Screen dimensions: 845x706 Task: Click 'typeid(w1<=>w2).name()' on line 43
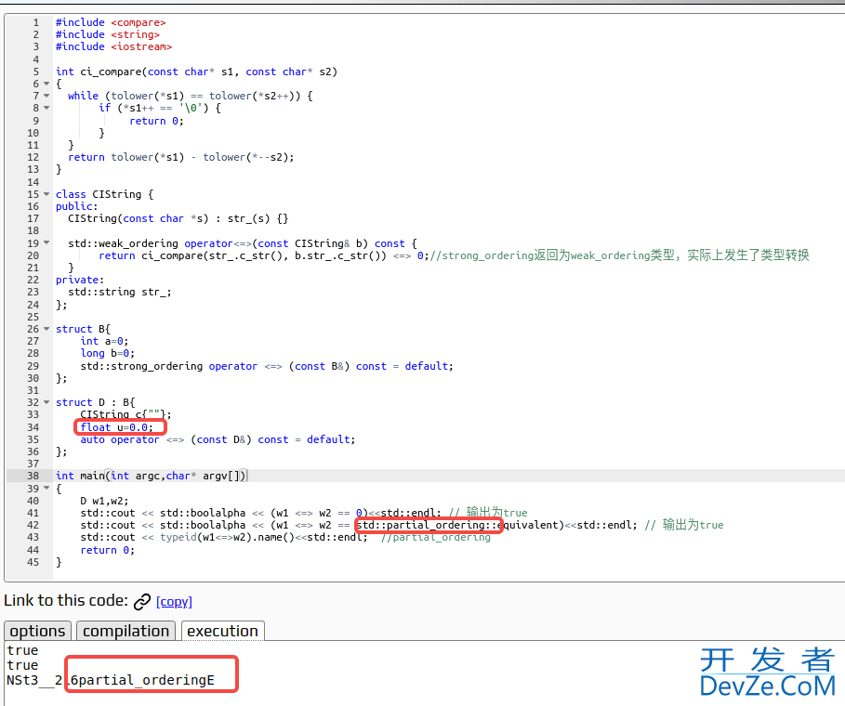tap(227, 537)
